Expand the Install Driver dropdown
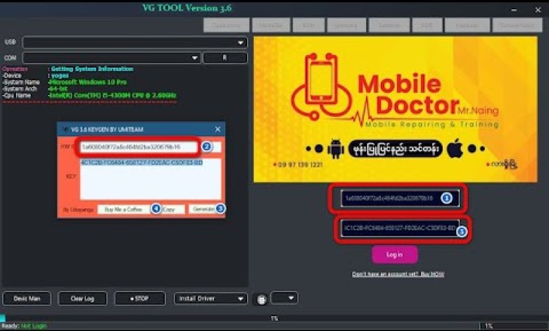Viewport: 549px width, 331px height. pyautogui.click(x=210, y=299)
